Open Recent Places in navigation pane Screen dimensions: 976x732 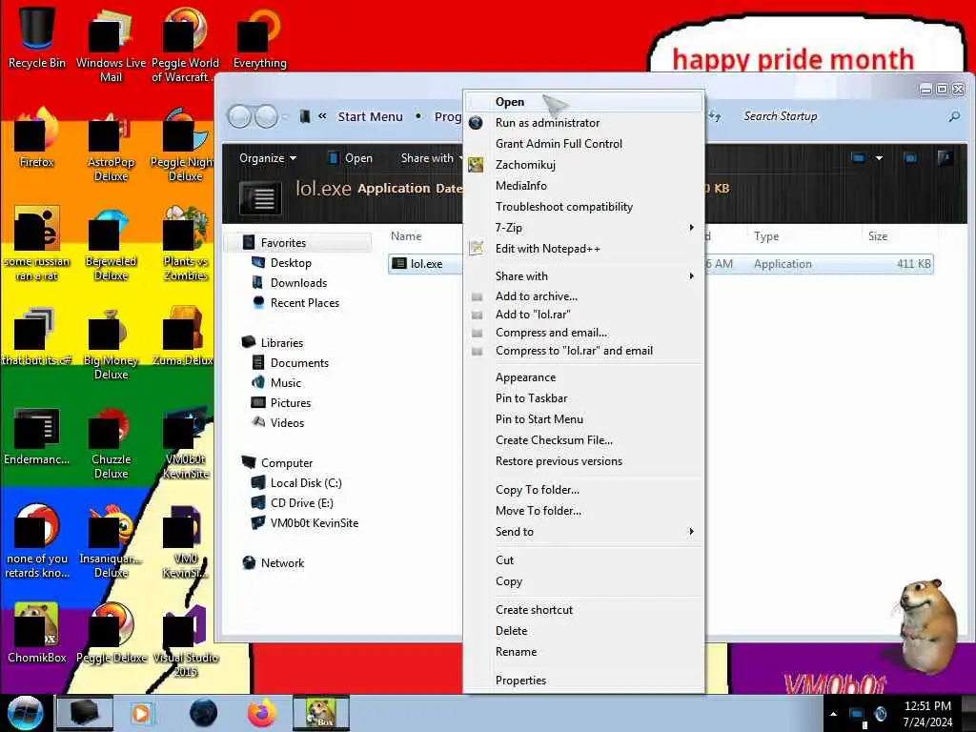pos(304,302)
